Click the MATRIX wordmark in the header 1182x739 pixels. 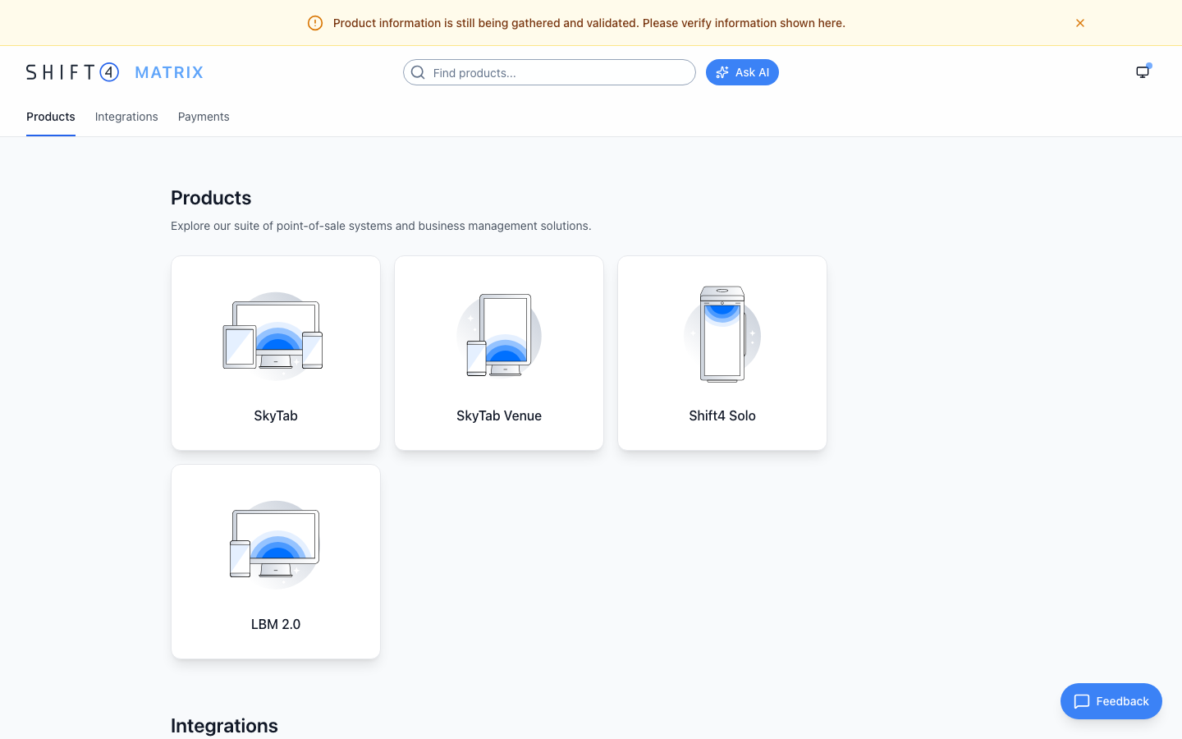click(169, 72)
